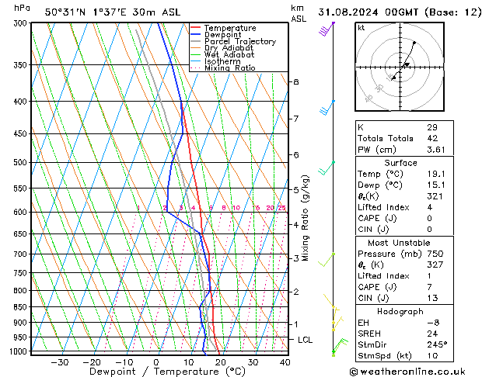
Task: Click the '1000' pressure level label
Action: tap(20, 351)
